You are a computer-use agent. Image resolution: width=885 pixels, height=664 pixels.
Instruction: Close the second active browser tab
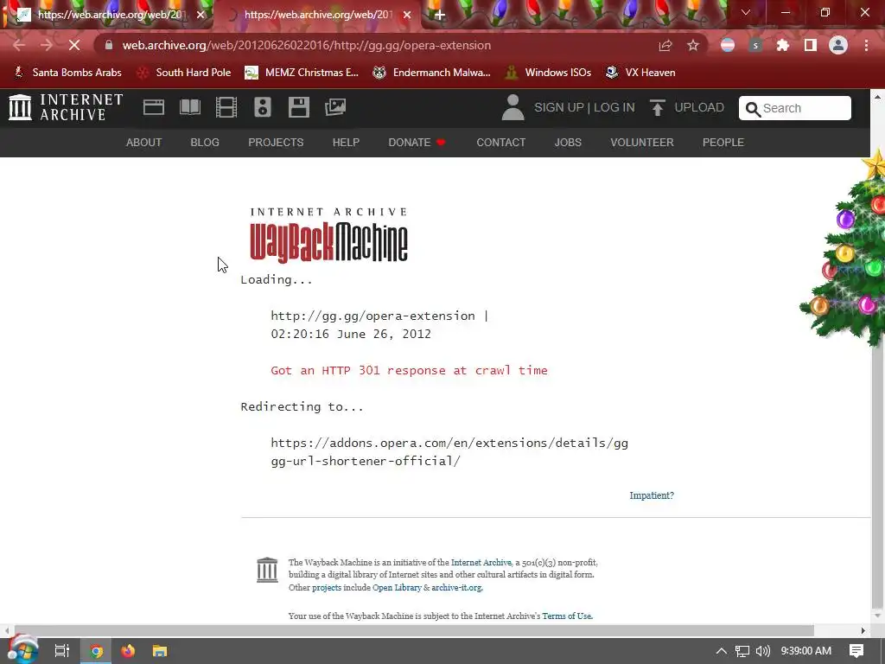pos(407,15)
